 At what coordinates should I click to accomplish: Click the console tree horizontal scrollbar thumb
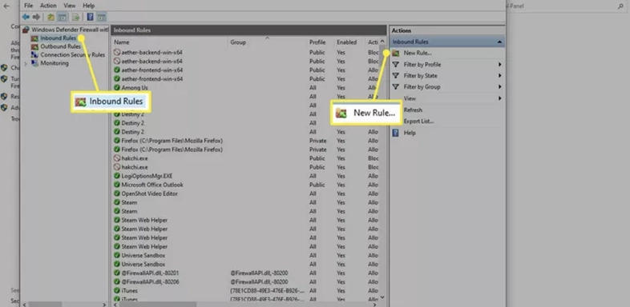pyautogui.click(x=45, y=305)
